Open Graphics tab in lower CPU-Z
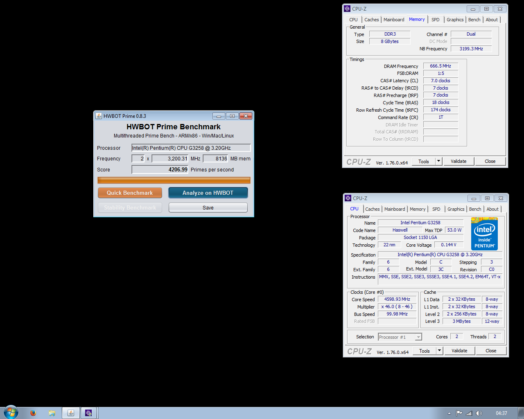 click(456, 209)
